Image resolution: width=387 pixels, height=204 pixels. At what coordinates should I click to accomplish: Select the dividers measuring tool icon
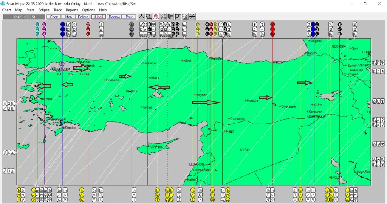141,17
